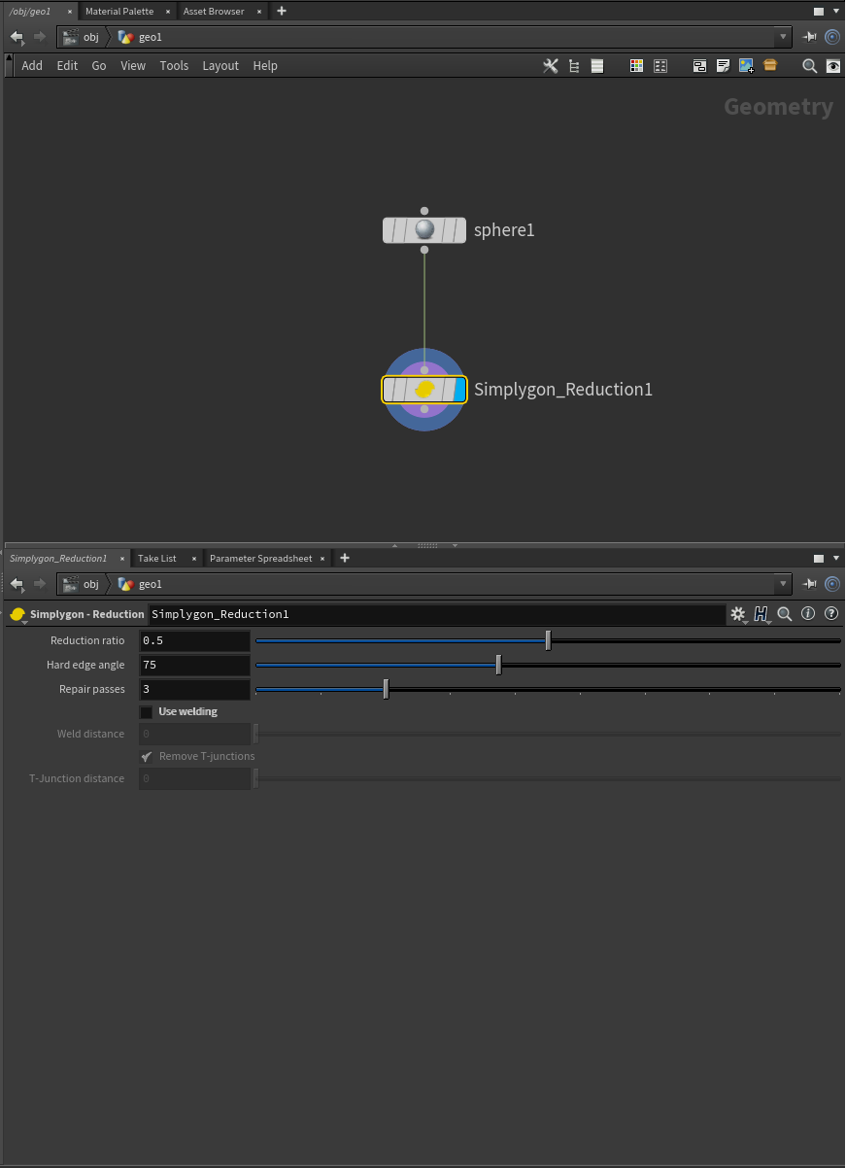
Task: Open the Tools menu
Action: coord(174,65)
